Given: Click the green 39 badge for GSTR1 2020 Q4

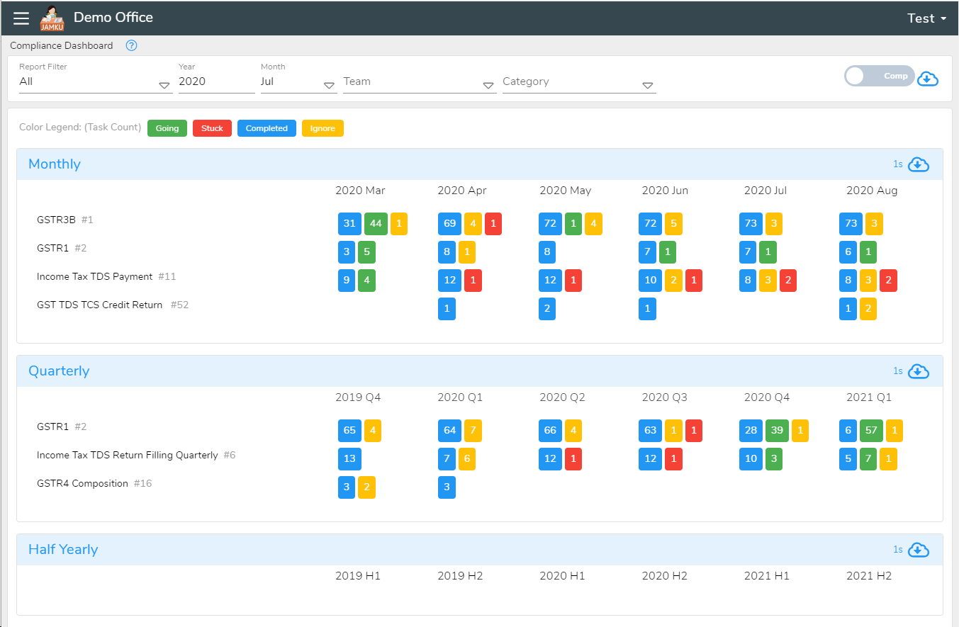Looking at the screenshot, I should pyautogui.click(x=776, y=430).
